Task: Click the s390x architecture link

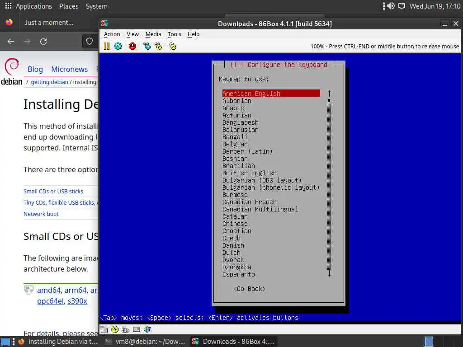Action: tap(77, 301)
